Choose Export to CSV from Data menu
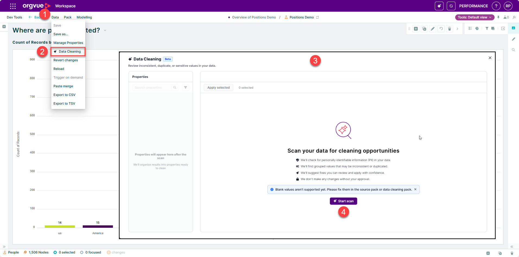This screenshot has width=519, height=257. pos(68,95)
